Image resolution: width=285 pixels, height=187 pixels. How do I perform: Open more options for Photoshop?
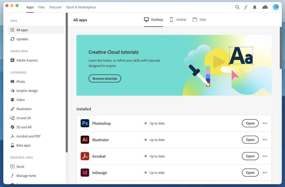coord(265,123)
